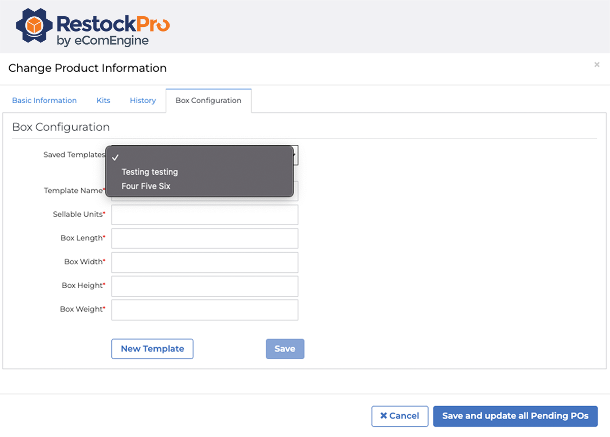Viewport: 610px width, 437px height.
Task: Select the Box Height input
Action: [205, 286]
